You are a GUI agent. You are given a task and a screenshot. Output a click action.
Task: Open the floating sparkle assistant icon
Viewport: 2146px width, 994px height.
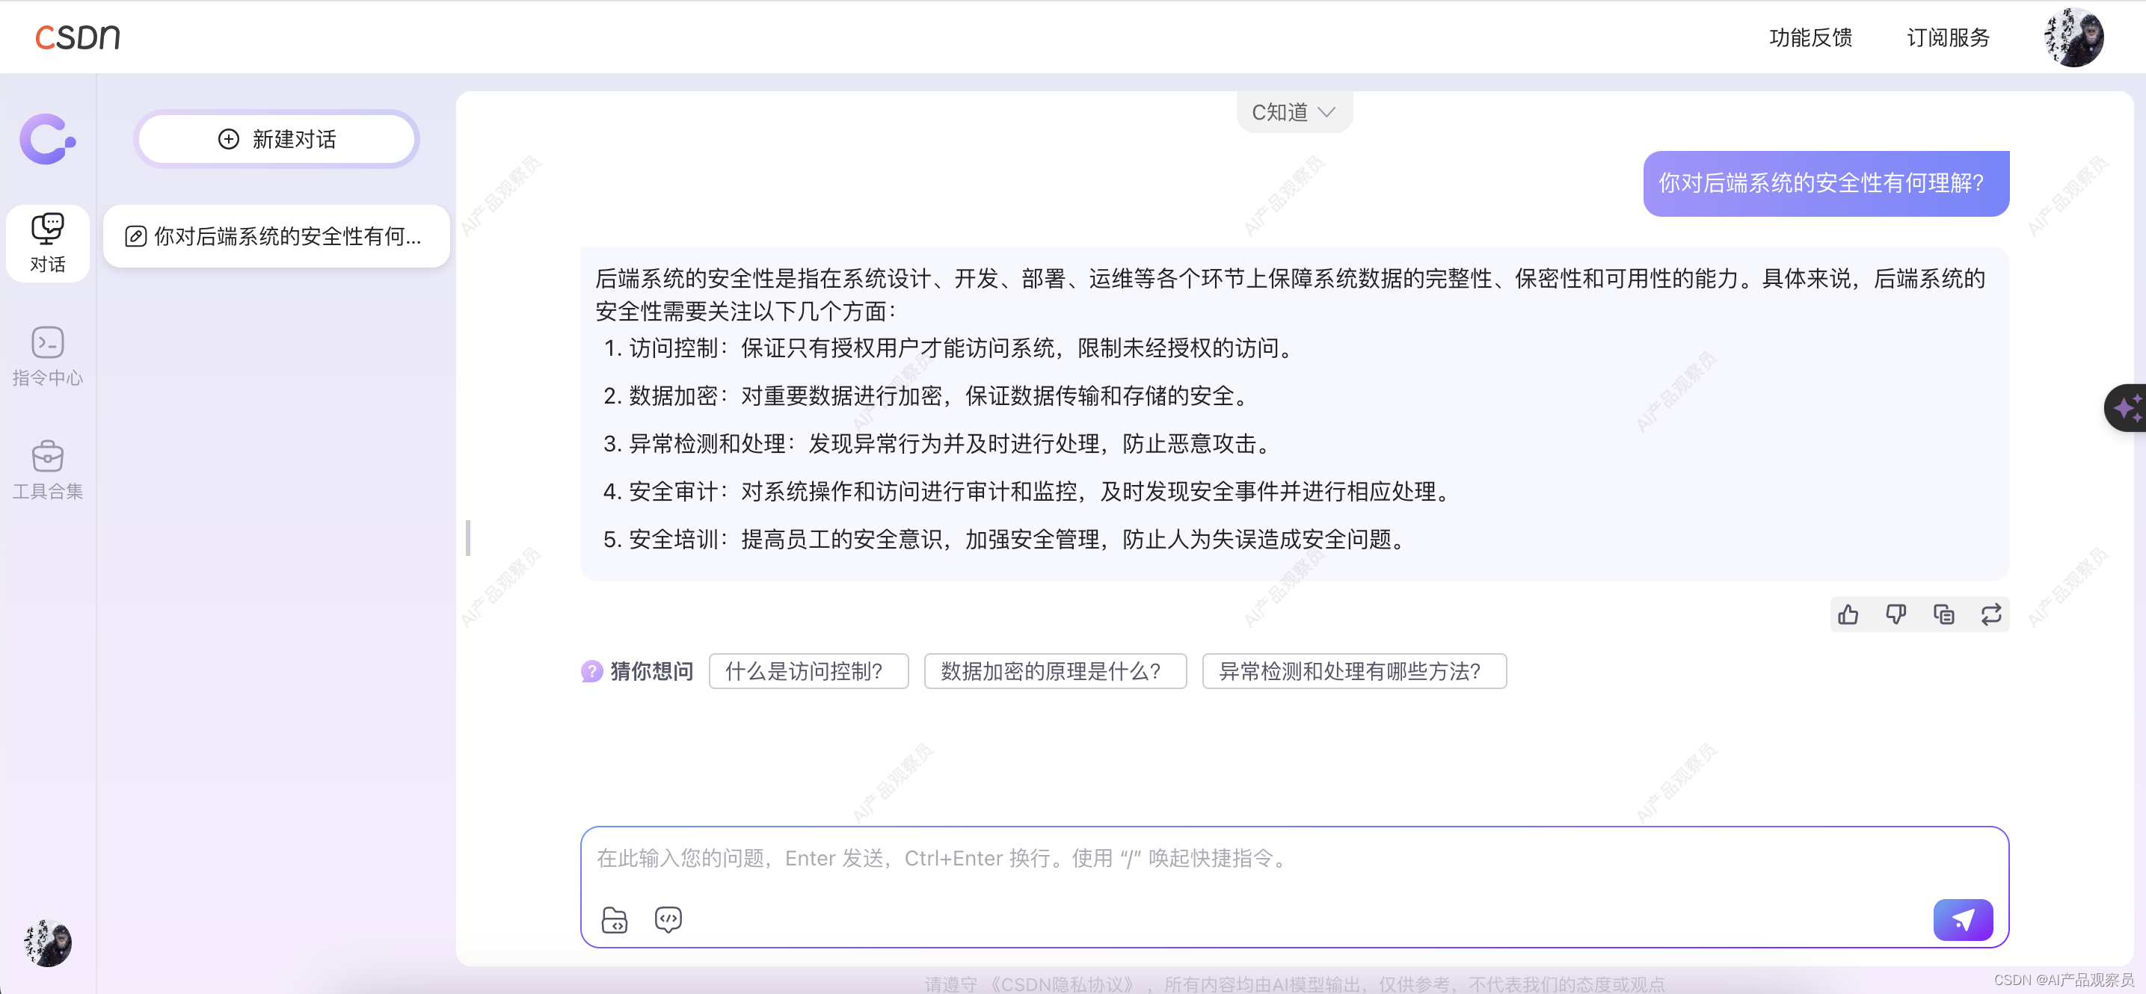click(2126, 408)
